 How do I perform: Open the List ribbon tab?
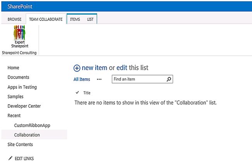(x=90, y=19)
